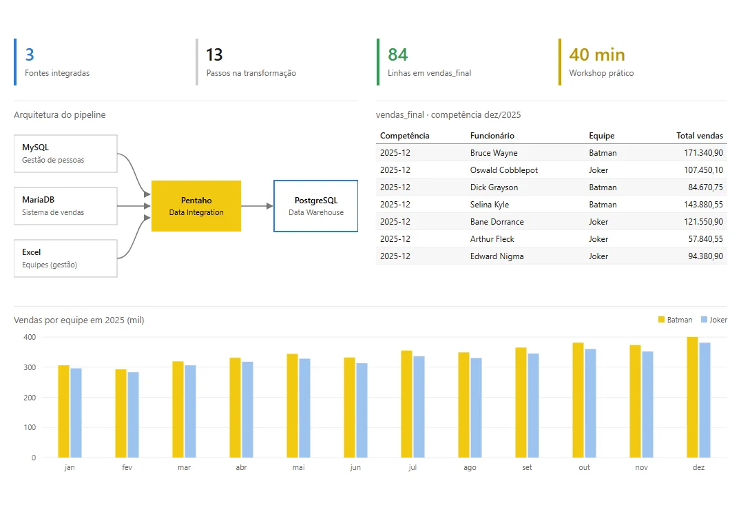Viewport: 741px width, 532px height.
Task: Select the 'Bane Dorrance' cell
Action: click(x=497, y=222)
